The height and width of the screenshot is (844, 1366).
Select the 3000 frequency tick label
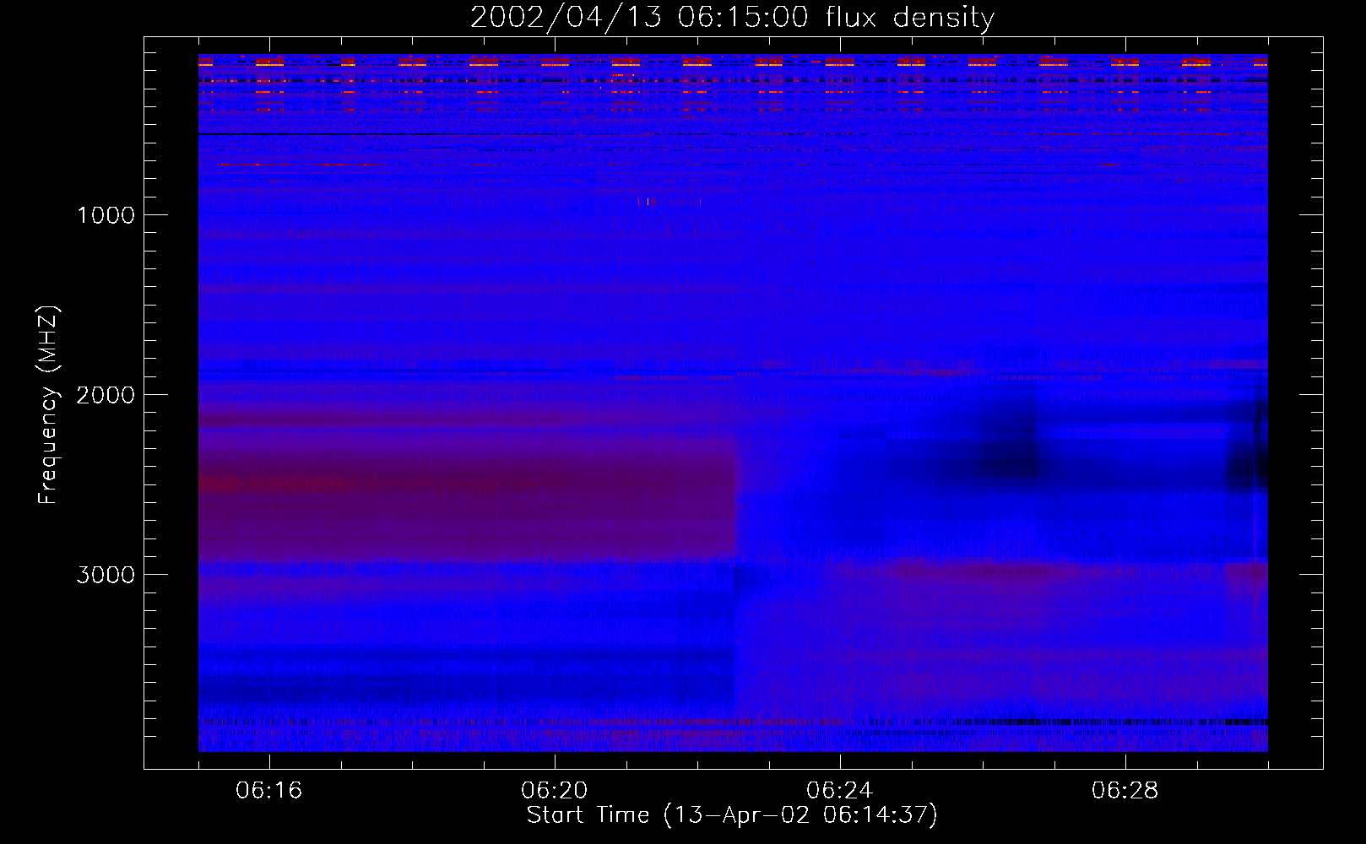[x=106, y=575]
